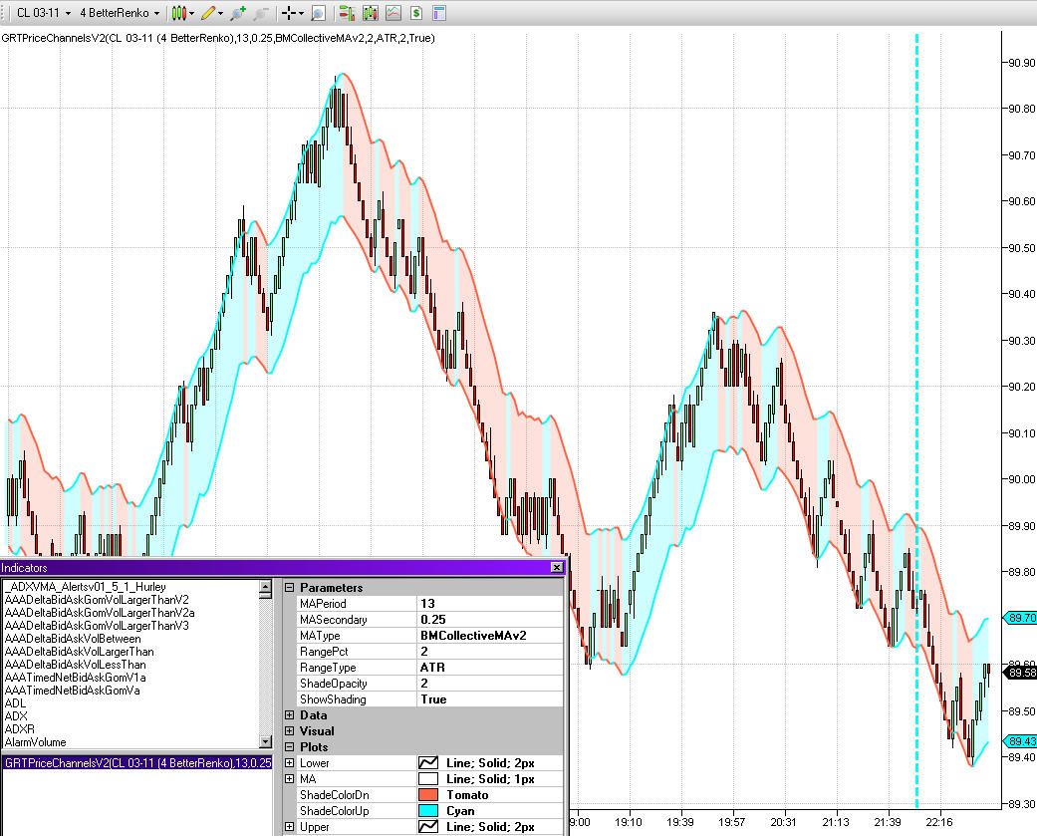Click the crosshair cursor icon
Screen dimensions: 1037x836
coord(289,13)
